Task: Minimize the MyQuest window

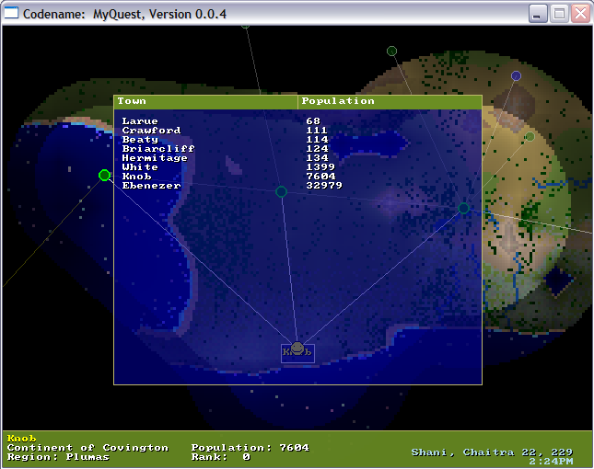Action: pyautogui.click(x=538, y=14)
